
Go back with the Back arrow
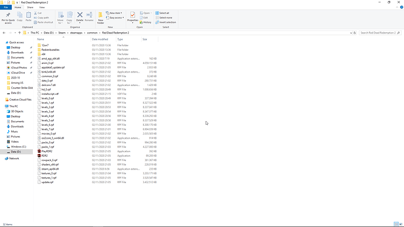click(4, 33)
